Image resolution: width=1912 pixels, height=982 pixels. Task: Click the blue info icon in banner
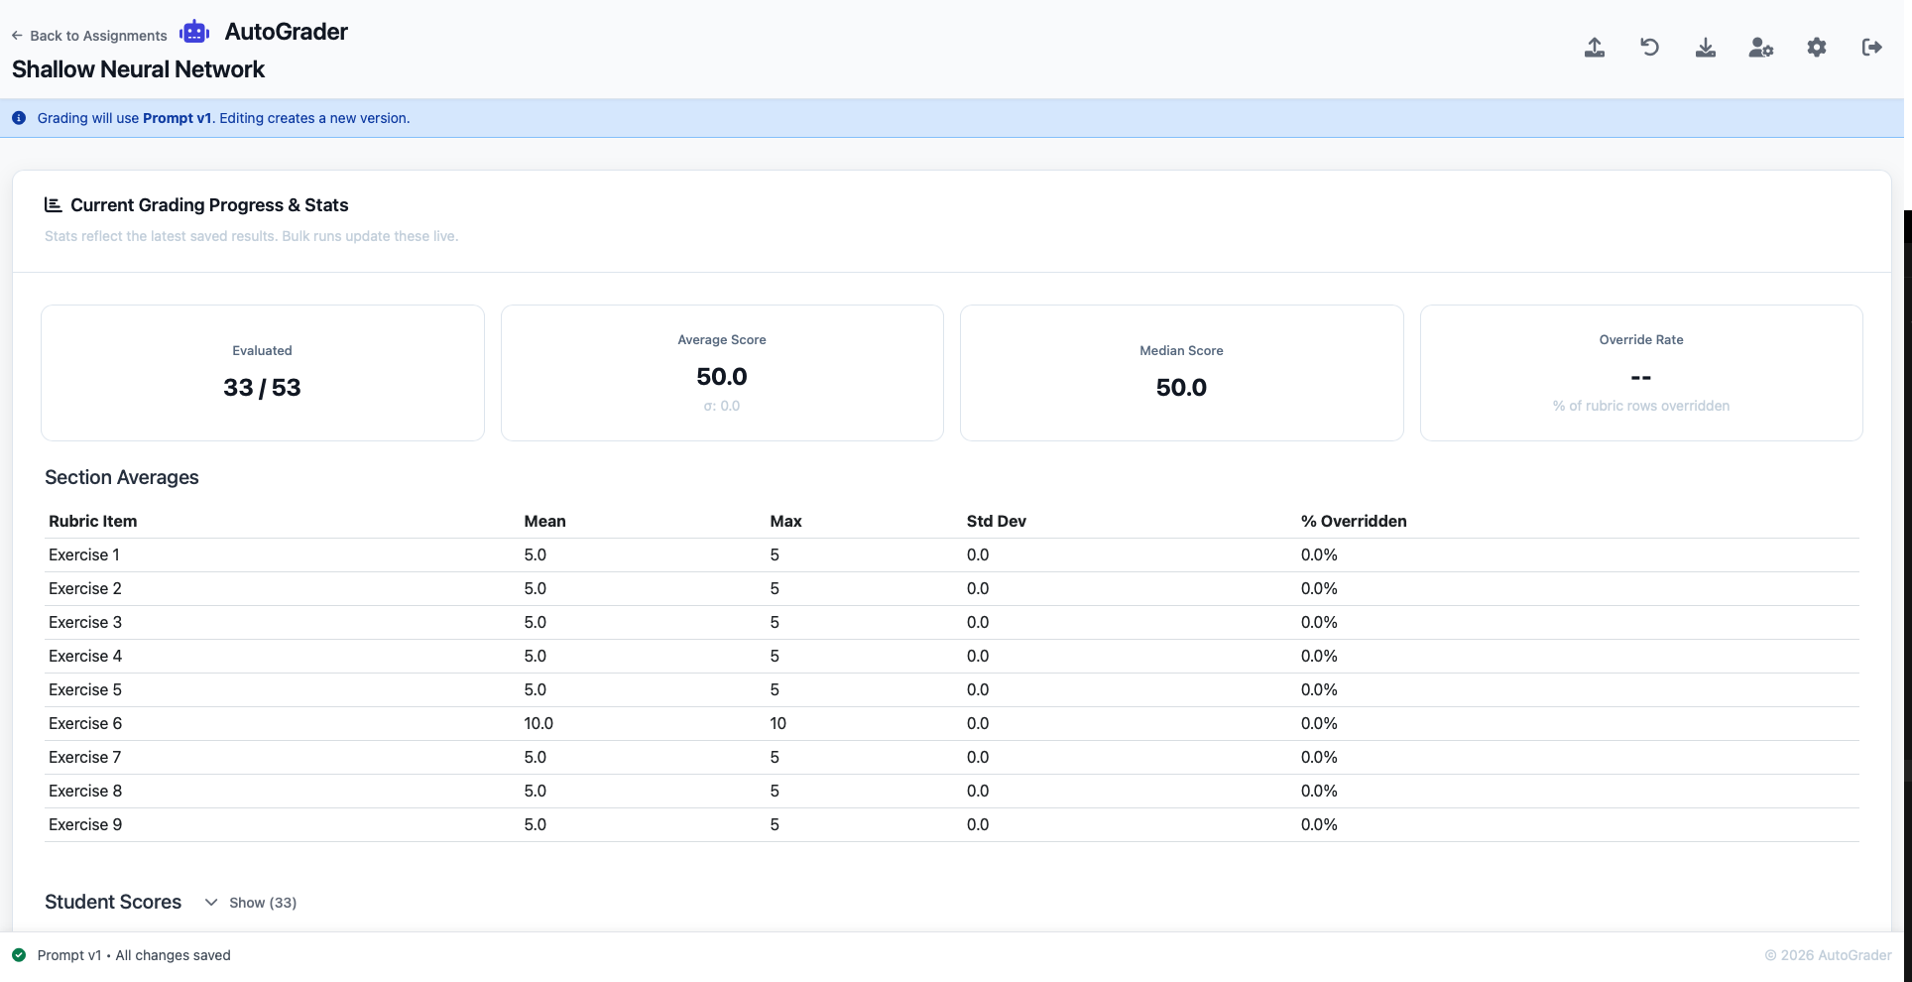tap(19, 118)
